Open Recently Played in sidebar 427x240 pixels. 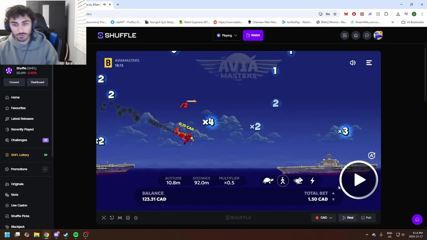pyautogui.click(x=22, y=129)
